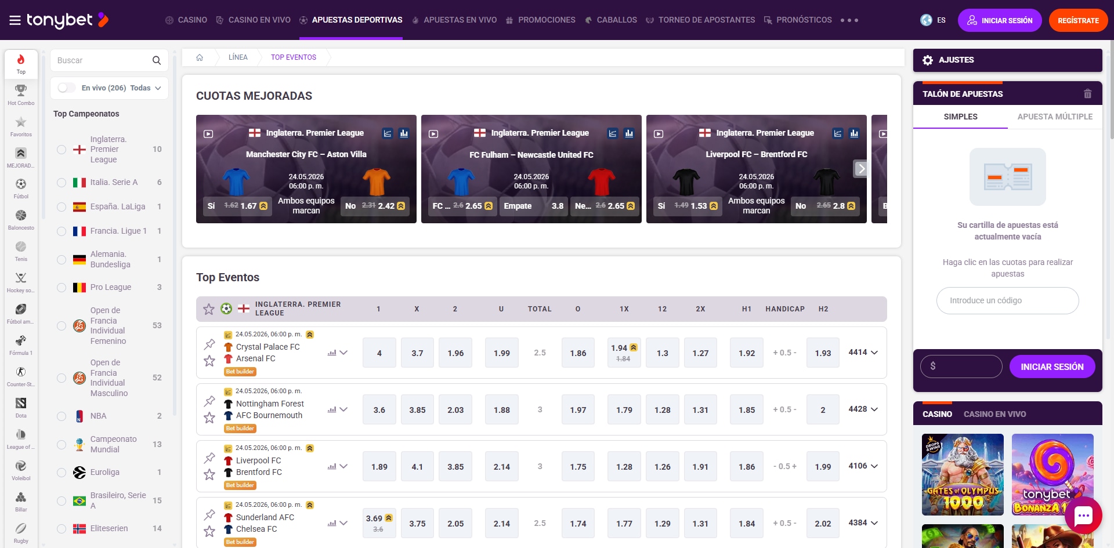This screenshot has height=548, width=1114.
Task: Select Empate 3.8 on Fulham – Newcastle card
Action: (534, 206)
